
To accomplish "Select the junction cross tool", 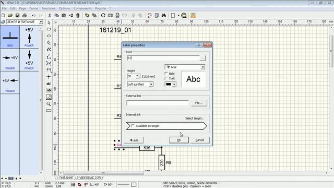I will click(49, 77).
